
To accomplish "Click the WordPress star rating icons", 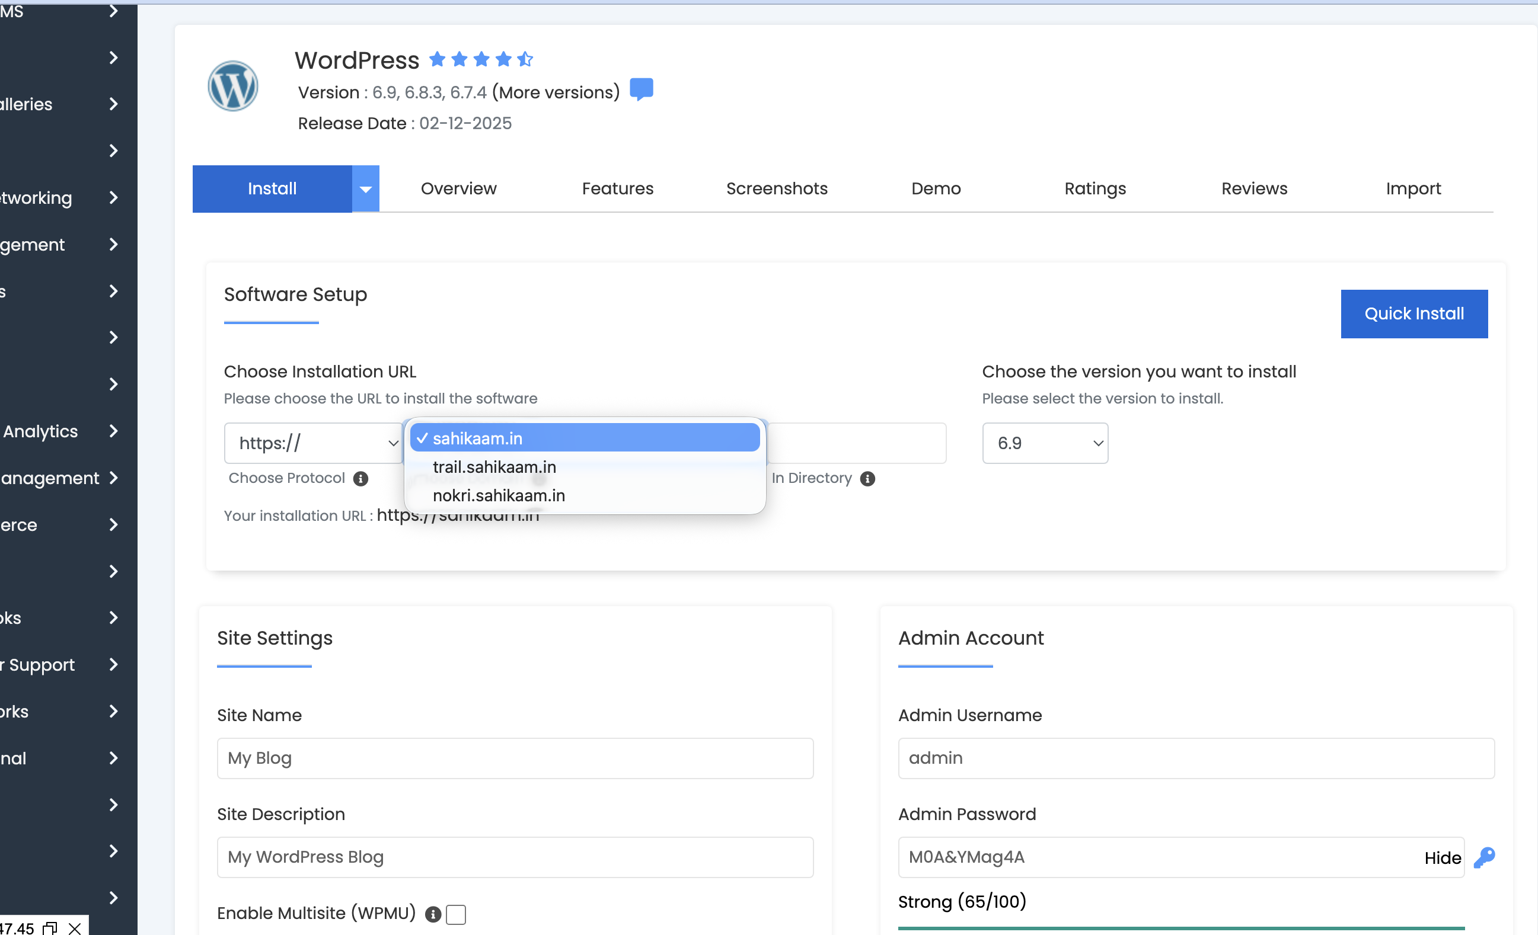I will [481, 60].
